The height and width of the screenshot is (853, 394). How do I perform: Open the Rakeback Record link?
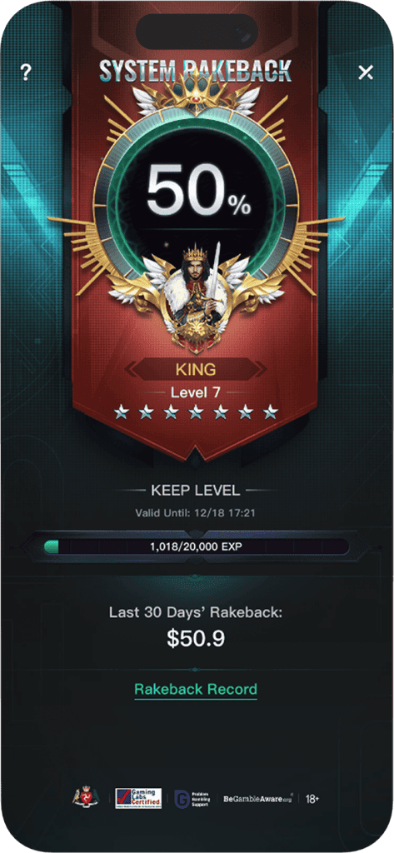tap(196, 689)
